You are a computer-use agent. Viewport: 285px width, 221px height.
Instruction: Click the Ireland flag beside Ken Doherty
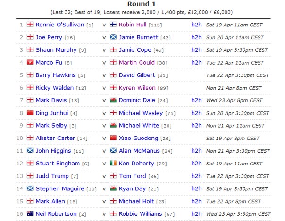[x=113, y=163]
